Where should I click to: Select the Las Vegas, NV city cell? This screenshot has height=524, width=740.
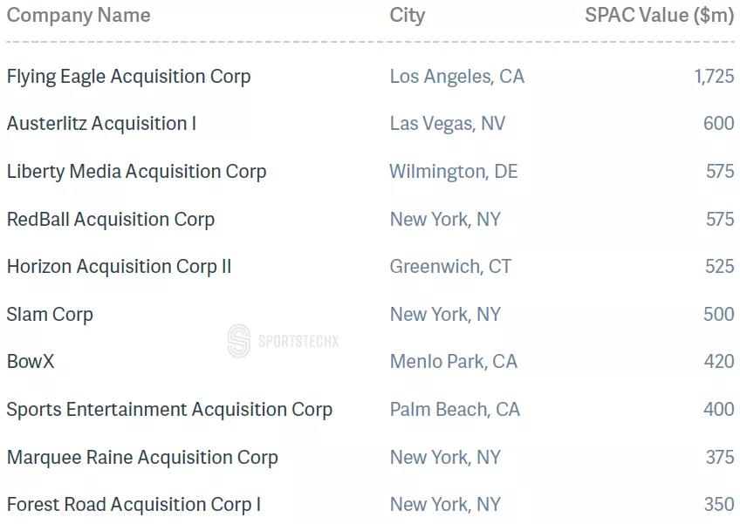pyautogui.click(x=448, y=124)
